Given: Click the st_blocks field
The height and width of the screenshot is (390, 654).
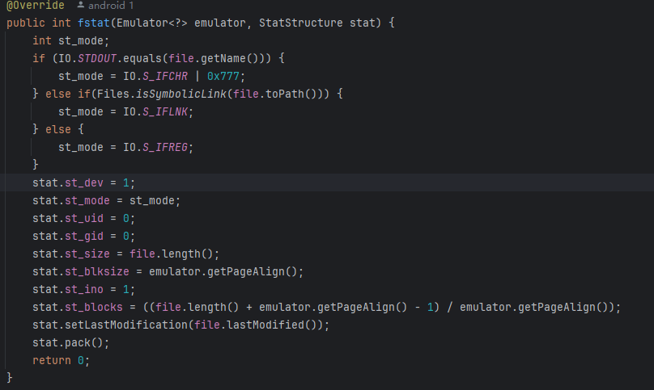Looking at the screenshot, I should [94, 307].
